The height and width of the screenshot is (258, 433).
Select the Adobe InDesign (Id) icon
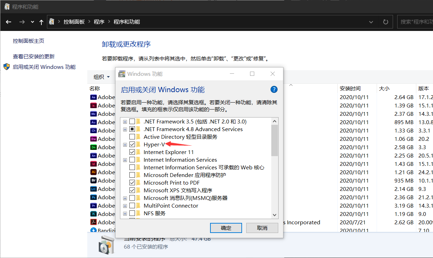click(x=93, y=164)
